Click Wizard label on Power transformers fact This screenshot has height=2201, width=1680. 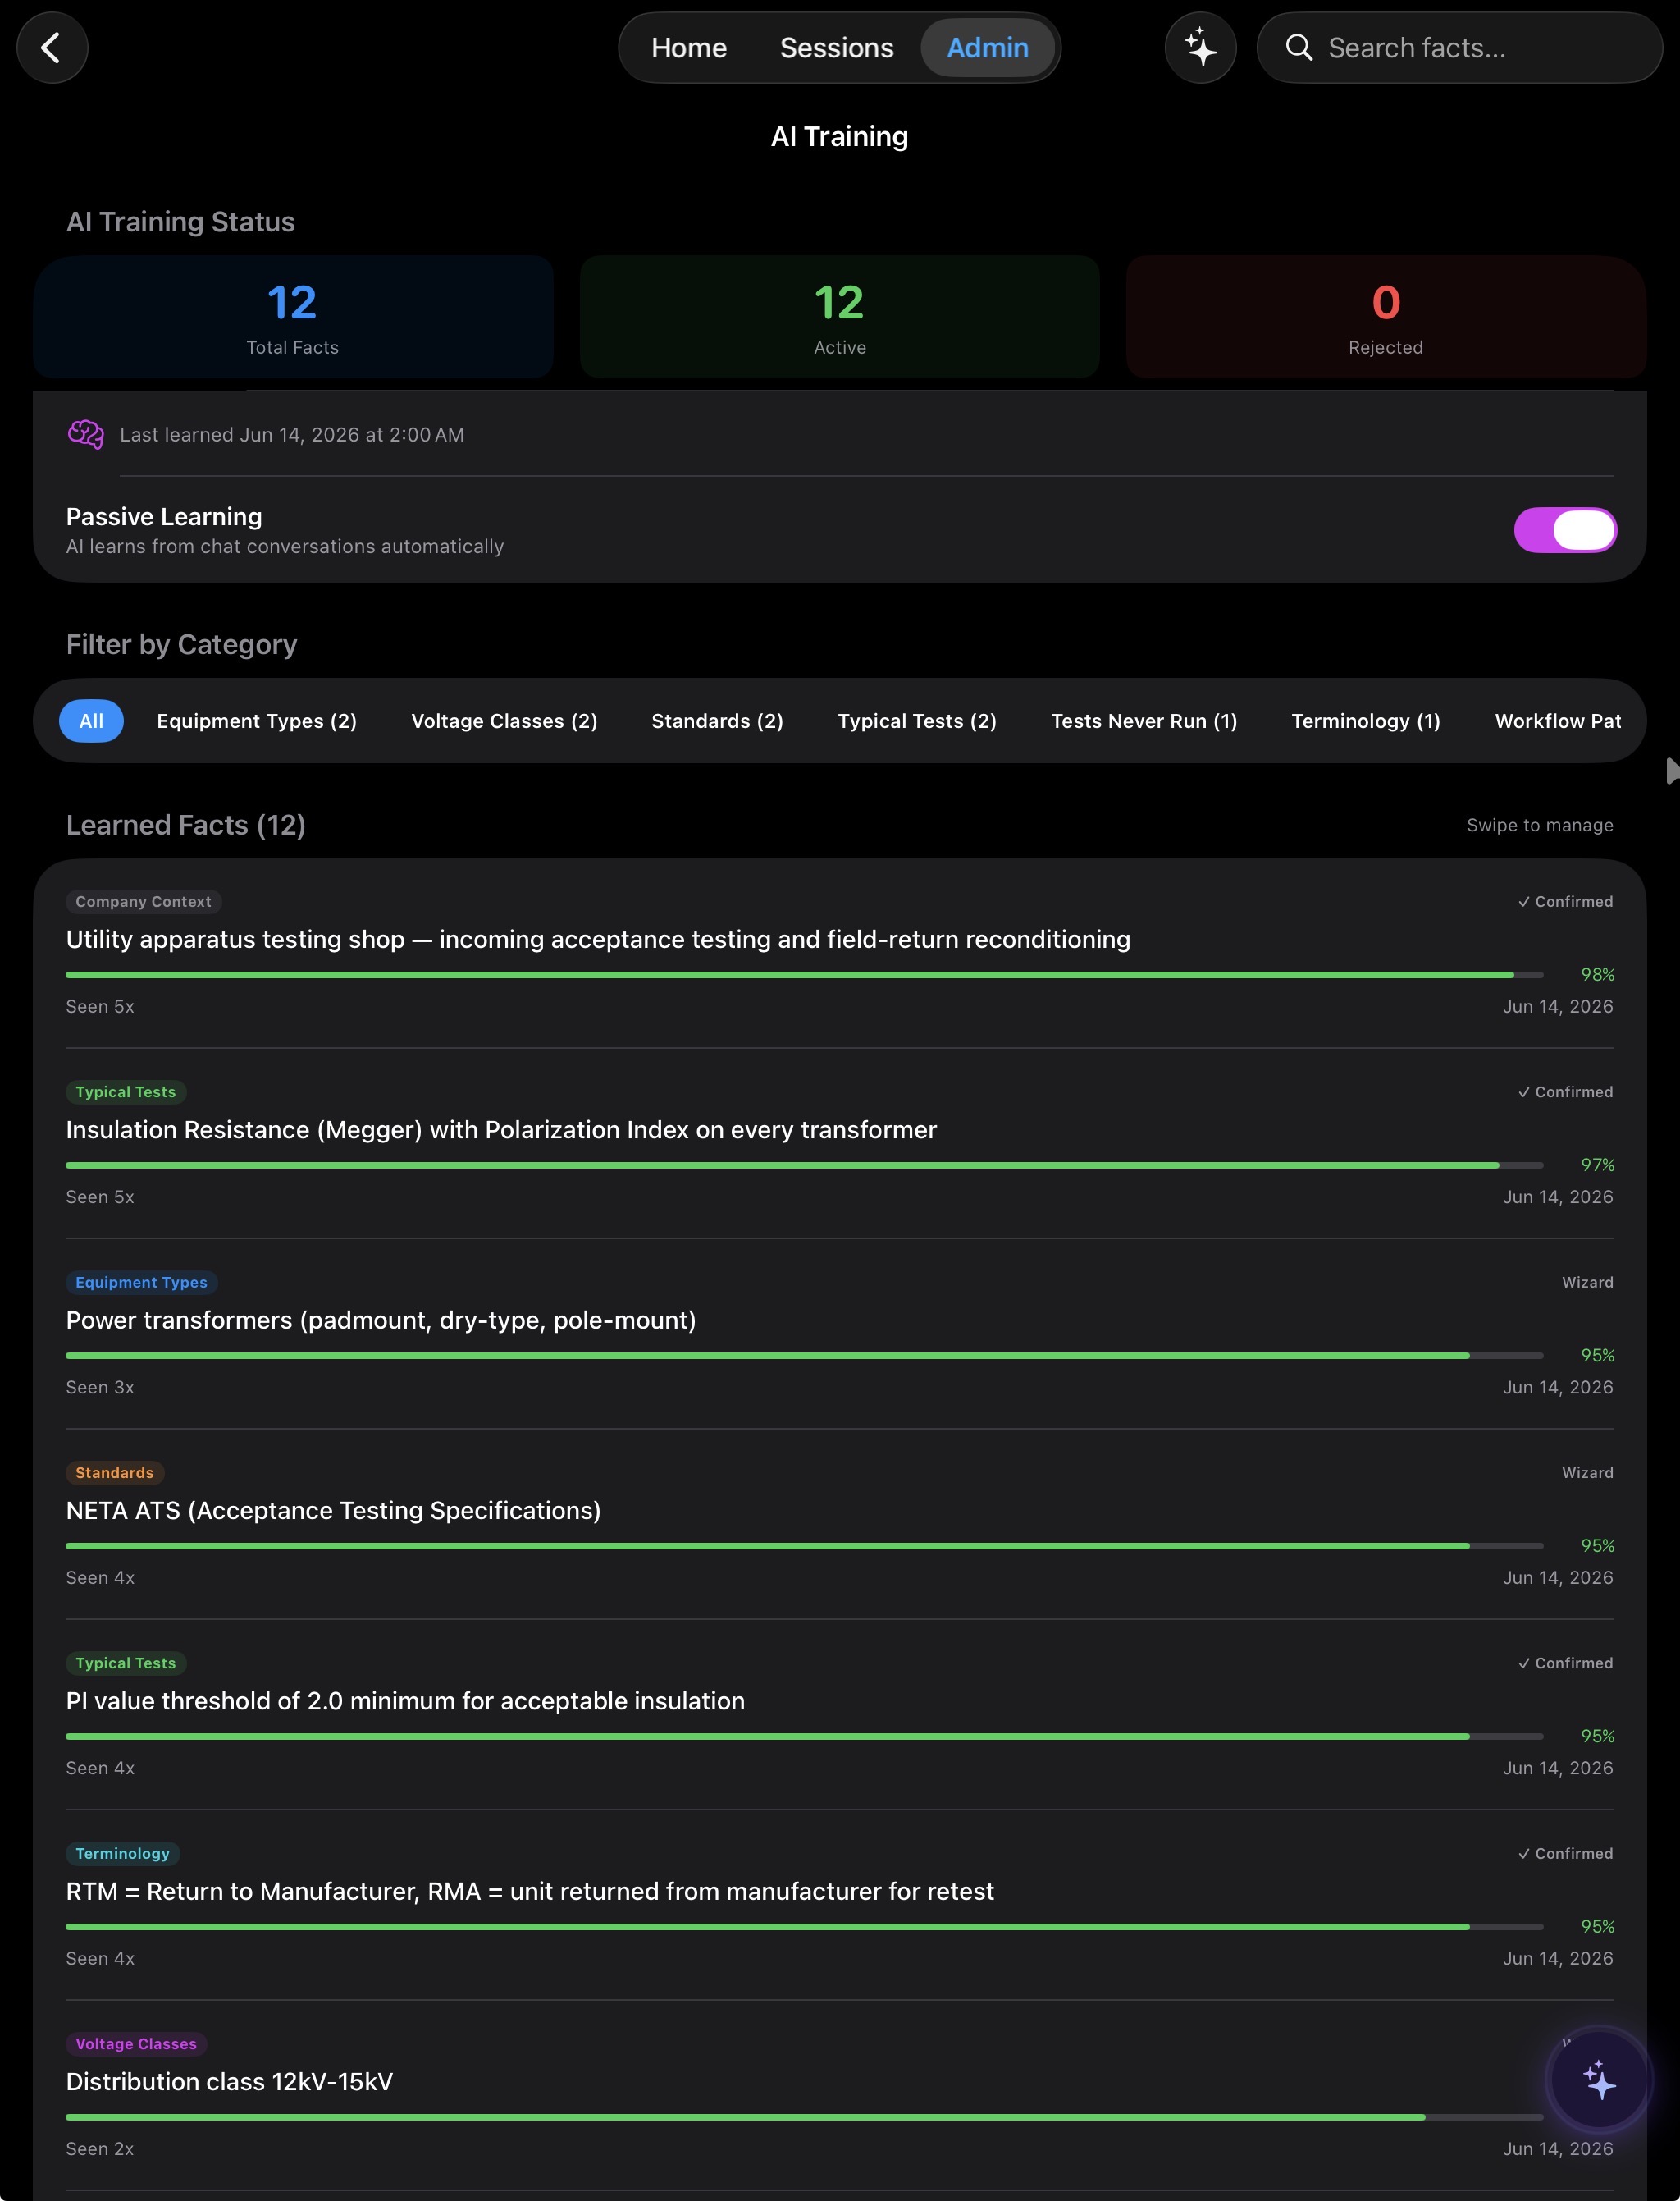pos(1587,1282)
